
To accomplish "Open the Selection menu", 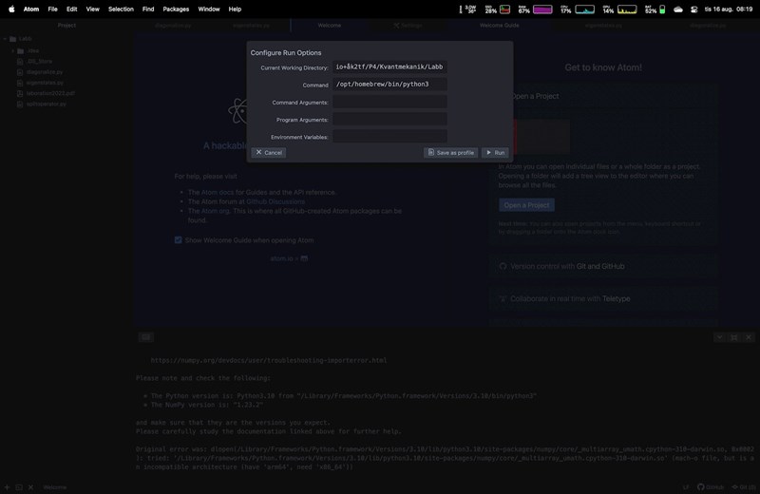I will [x=121, y=9].
